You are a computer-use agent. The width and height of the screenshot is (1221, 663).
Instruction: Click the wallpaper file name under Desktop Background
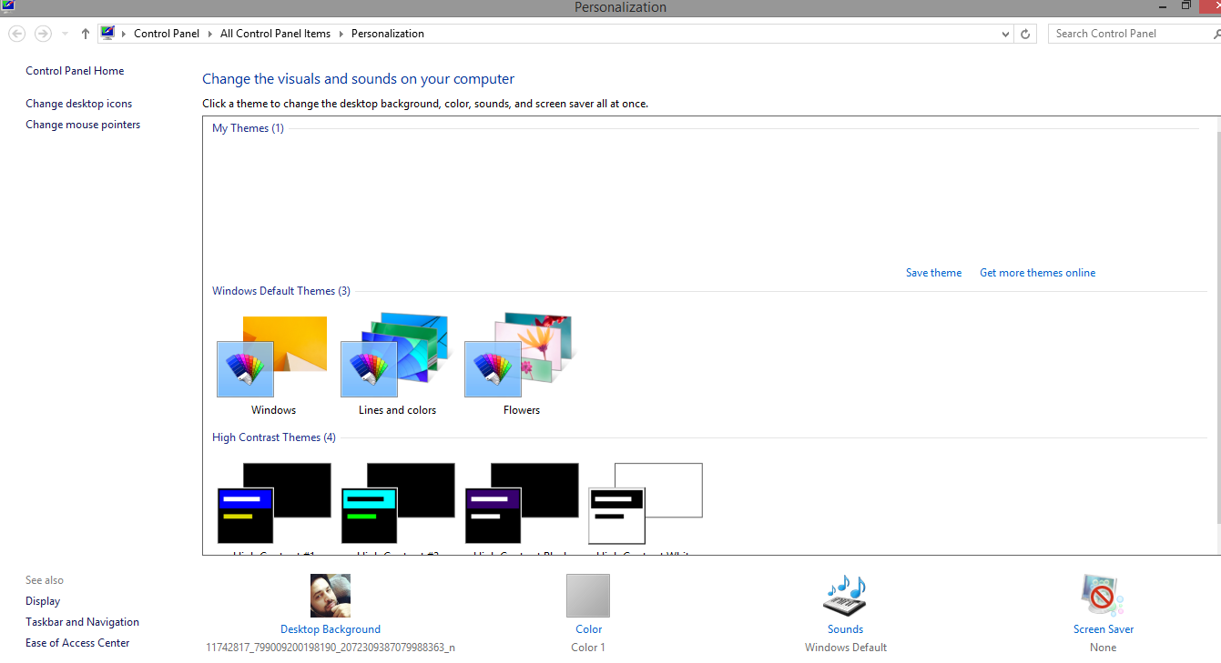pyautogui.click(x=331, y=648)
